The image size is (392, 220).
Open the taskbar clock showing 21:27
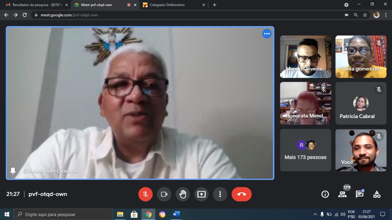click(367, 214)
